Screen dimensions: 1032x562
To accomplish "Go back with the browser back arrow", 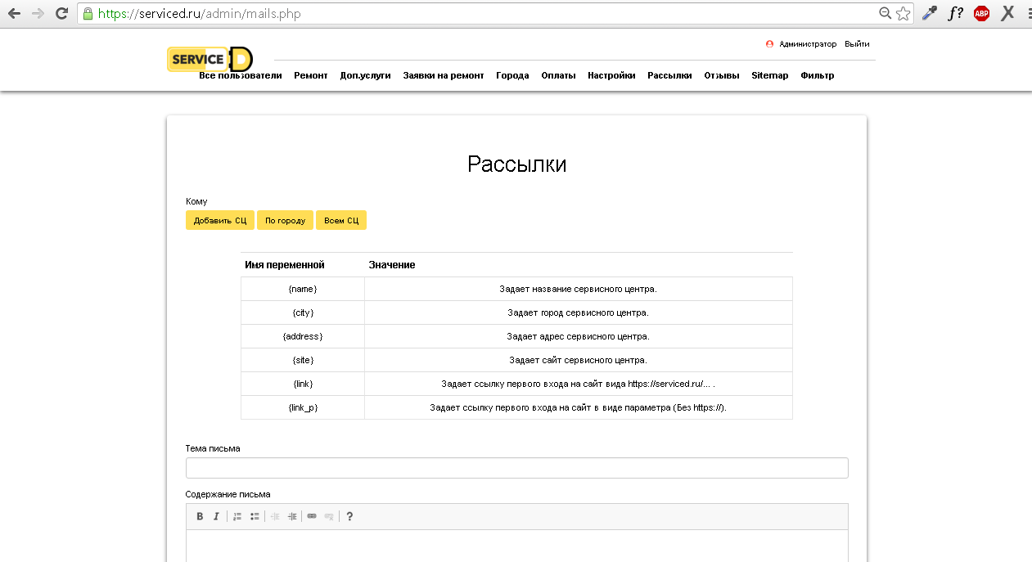I will tap(14, 13).
